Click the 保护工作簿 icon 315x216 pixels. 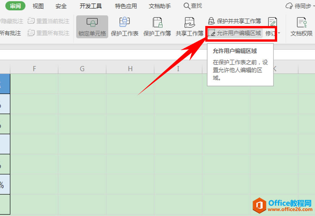pos(157,22)
